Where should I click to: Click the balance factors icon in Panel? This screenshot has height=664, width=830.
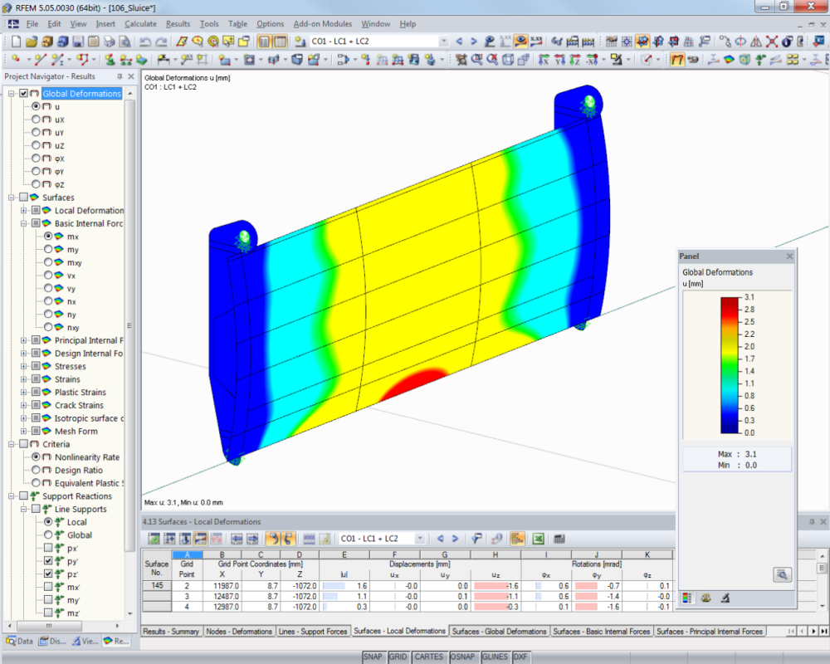[x=705, y=598]
